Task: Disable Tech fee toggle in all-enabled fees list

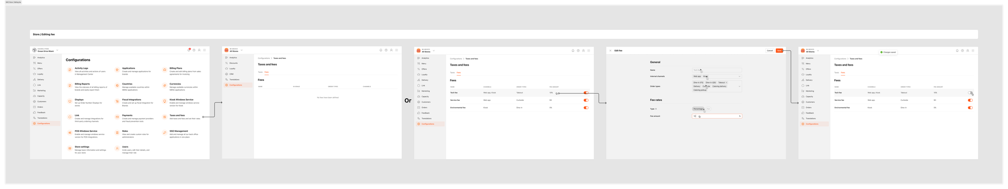Action: [586, 93]
